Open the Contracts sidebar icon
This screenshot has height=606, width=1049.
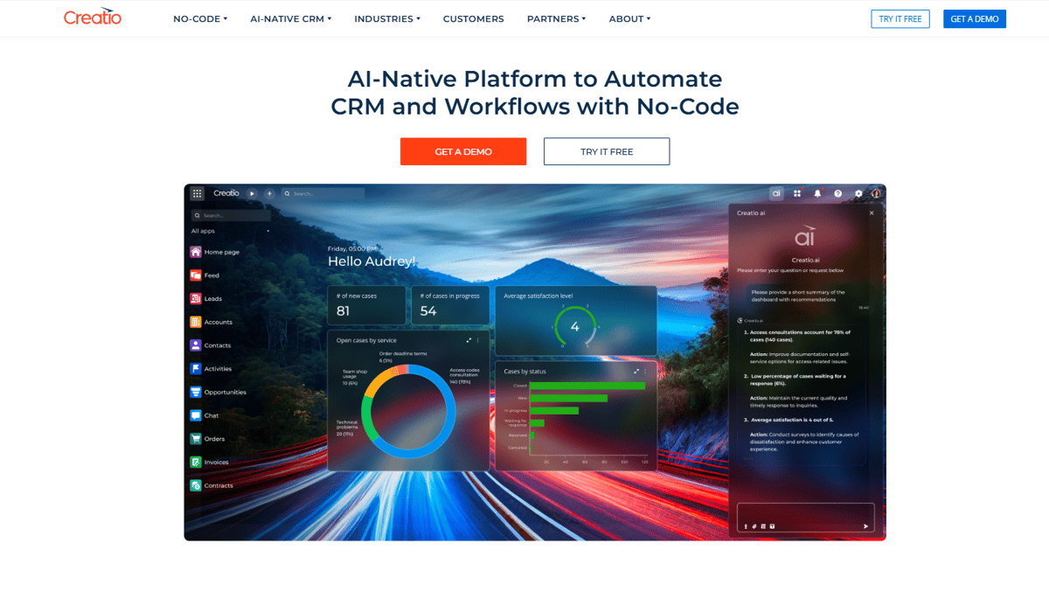[x=193, y=485]
